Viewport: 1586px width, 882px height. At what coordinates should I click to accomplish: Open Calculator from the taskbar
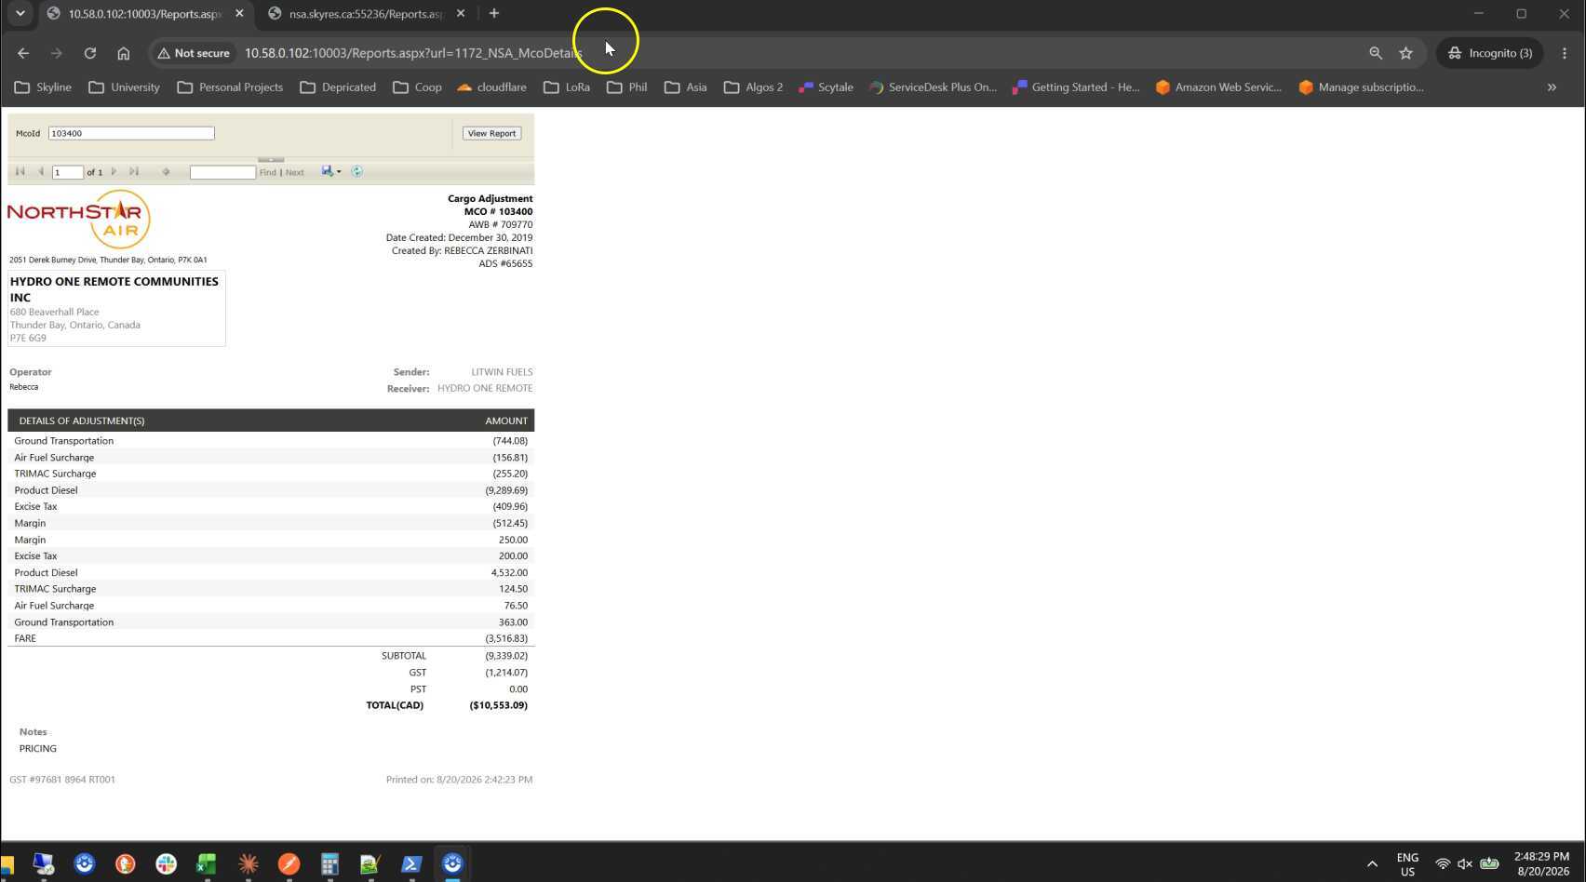pyautogui.click(x=329, y=864)
